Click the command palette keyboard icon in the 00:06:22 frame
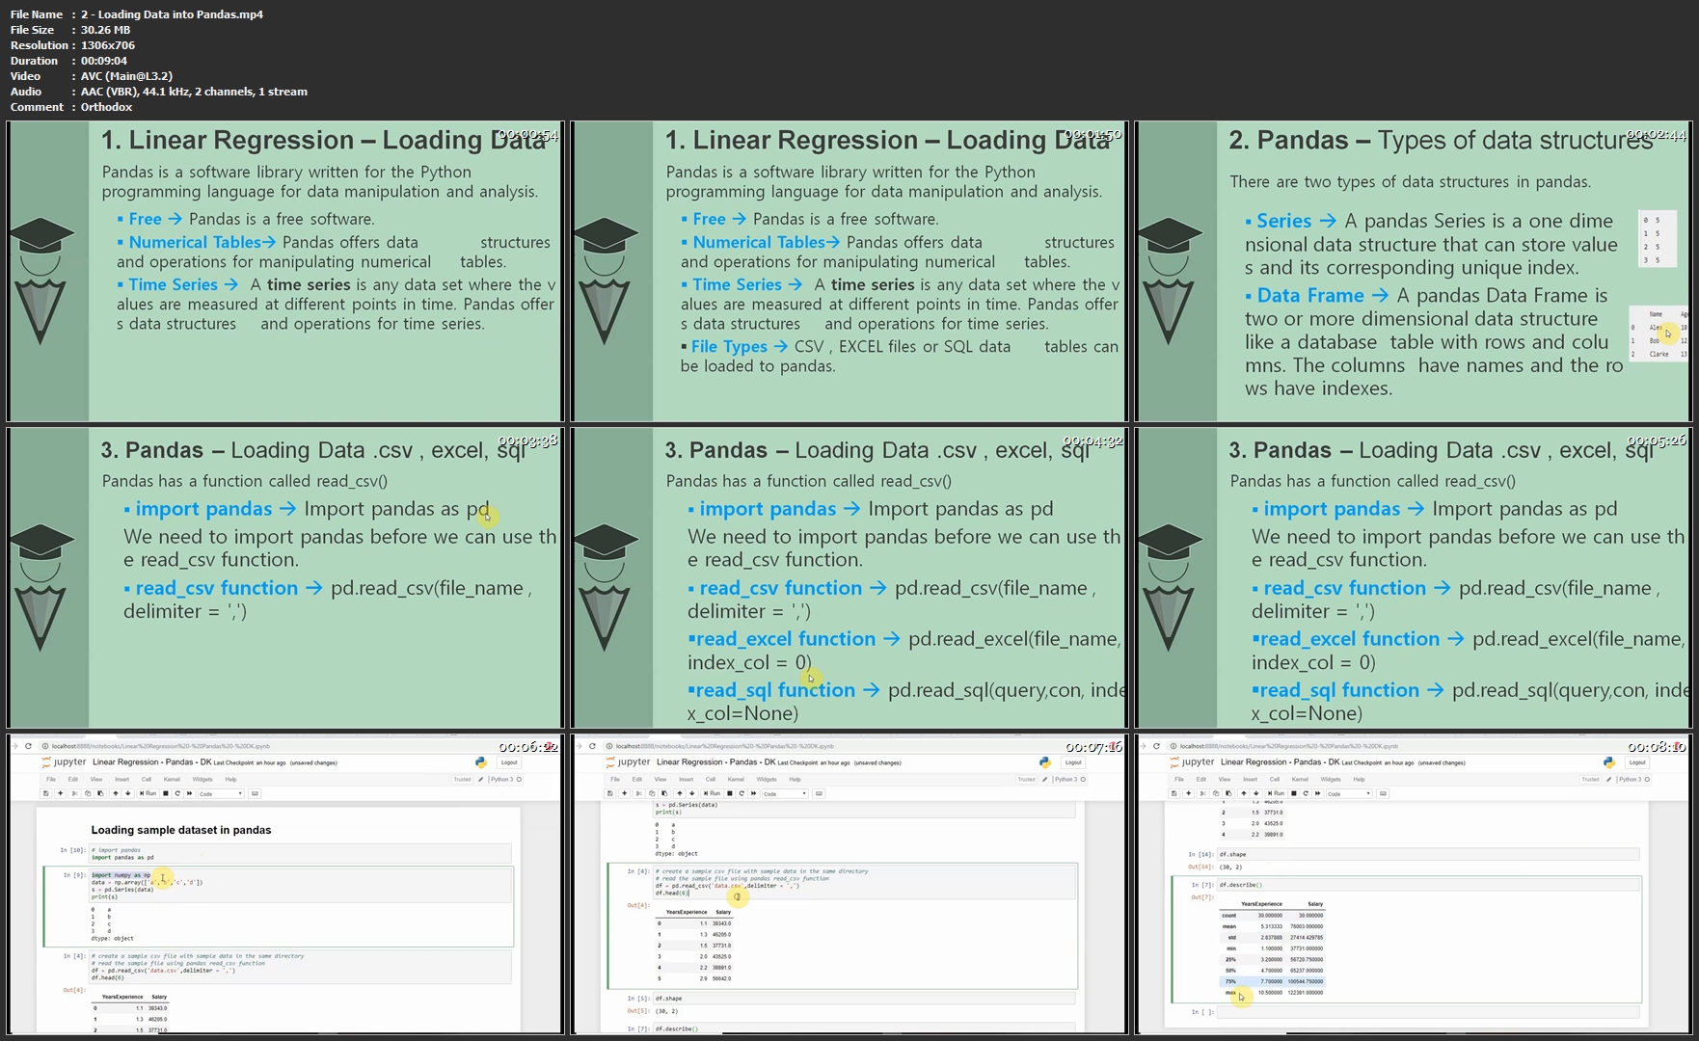 coord(255,793)
